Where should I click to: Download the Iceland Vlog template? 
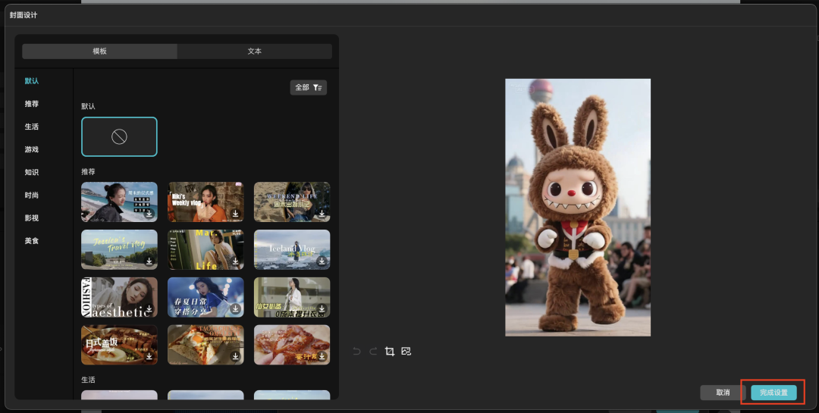click(x=322, y=261)
